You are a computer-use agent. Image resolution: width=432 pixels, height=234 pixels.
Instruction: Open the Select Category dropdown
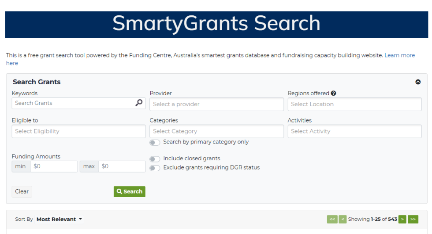(x=216, y=131)
